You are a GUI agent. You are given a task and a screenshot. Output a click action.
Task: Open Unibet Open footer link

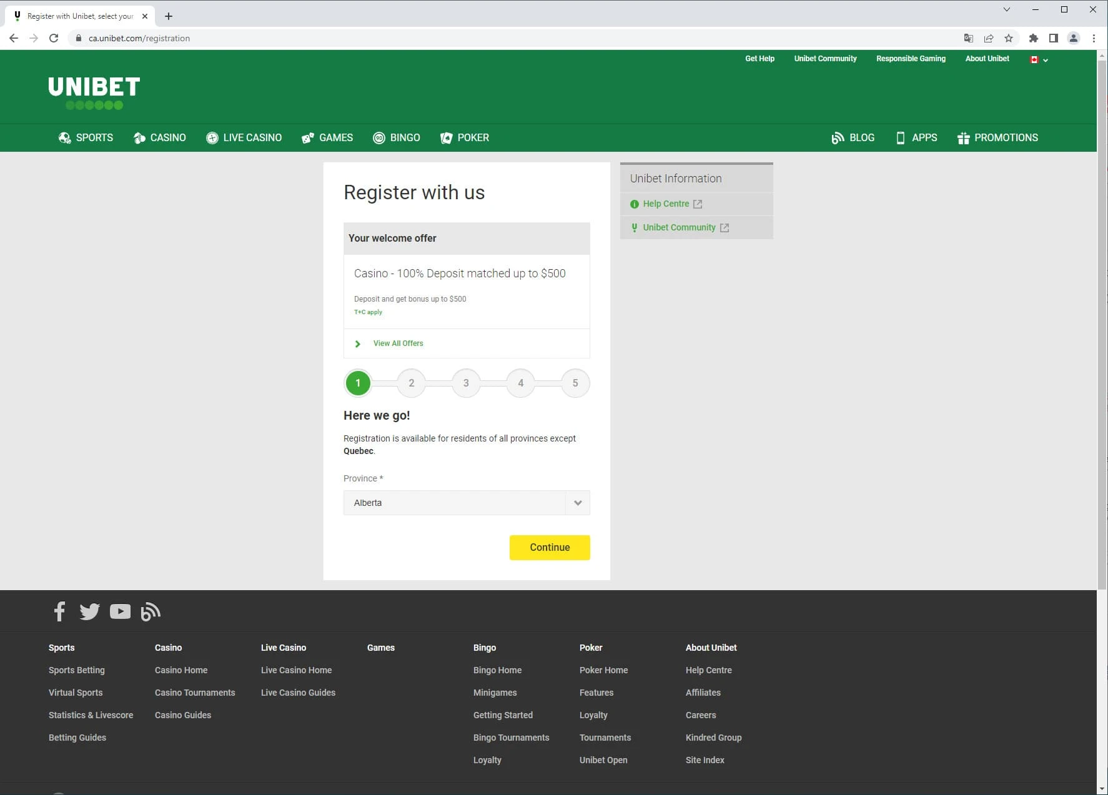pyautogui.click(x=603, y=760)
